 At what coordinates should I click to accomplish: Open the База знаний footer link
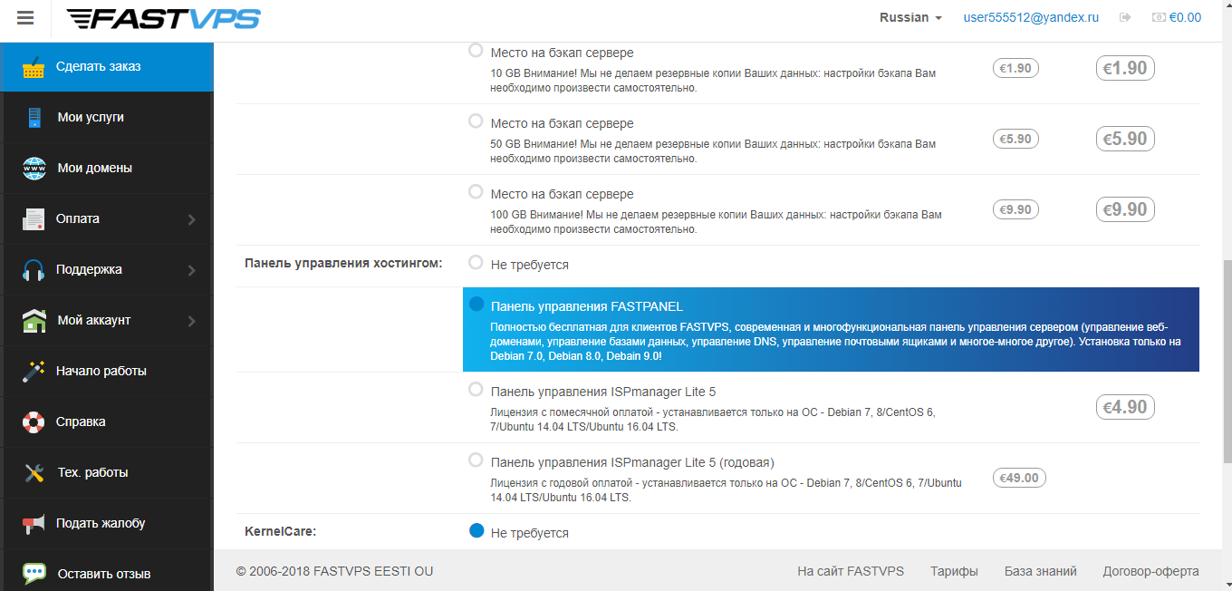[1040, 571]
